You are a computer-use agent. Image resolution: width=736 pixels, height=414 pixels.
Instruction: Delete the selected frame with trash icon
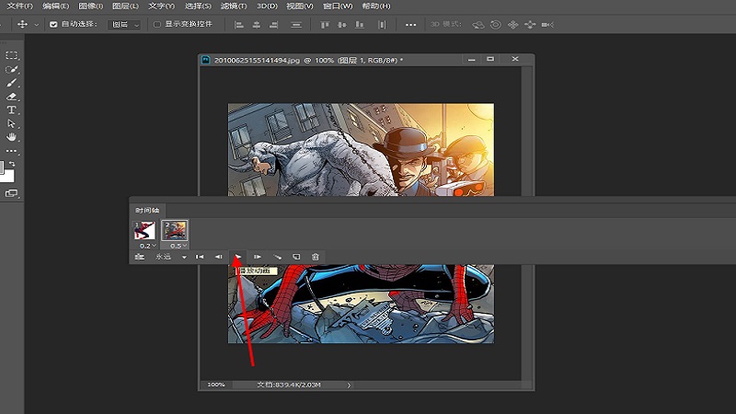click(x=316, y=257)
